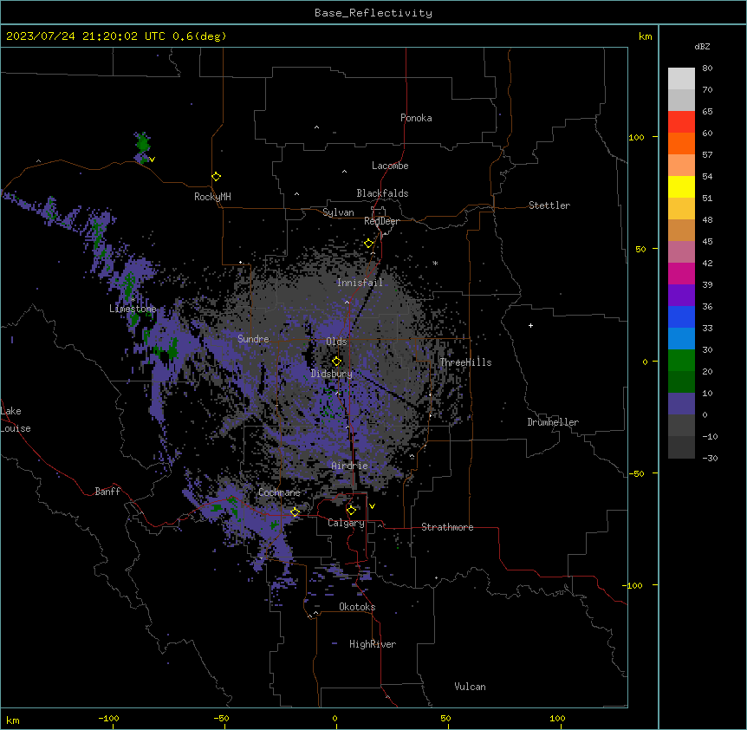Click the white plus marker north of Drumheller
This screenshot has width=747, height=730.
point(530,325)
